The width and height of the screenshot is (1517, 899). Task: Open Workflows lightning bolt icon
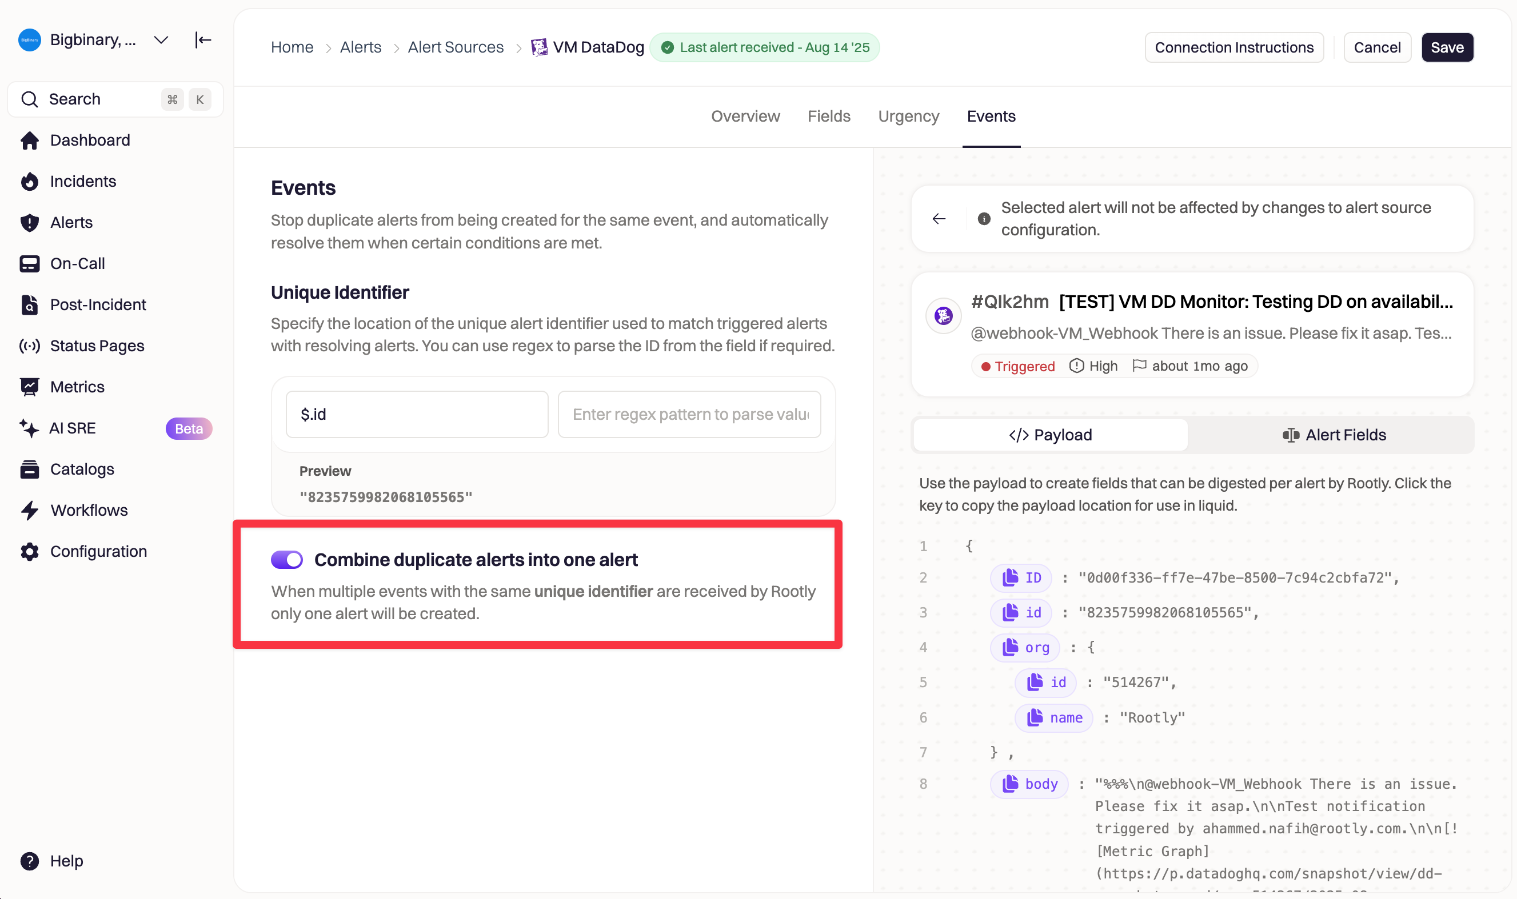coord(29,511)
